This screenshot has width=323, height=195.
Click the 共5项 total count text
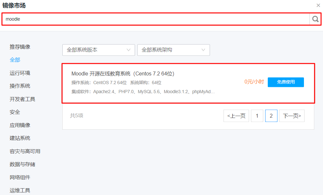[77, 115]
